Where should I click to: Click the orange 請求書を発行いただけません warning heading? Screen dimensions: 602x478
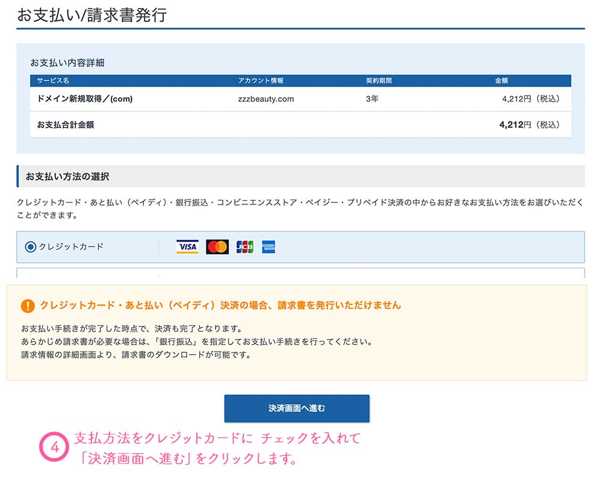point(220,305)
